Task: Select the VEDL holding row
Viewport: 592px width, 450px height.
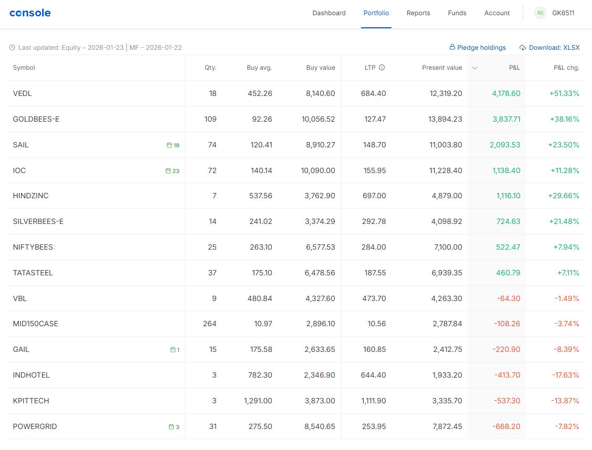Action: [23, 93]
